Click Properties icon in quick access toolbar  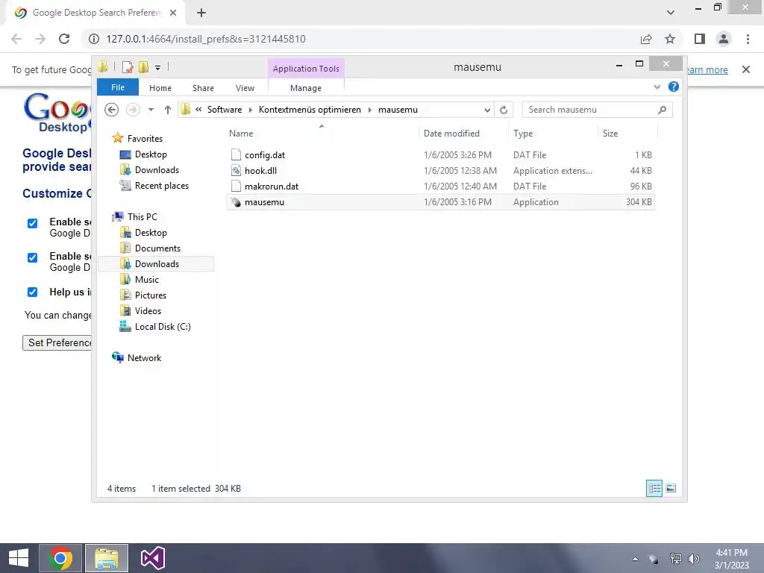tap(128, 67)
